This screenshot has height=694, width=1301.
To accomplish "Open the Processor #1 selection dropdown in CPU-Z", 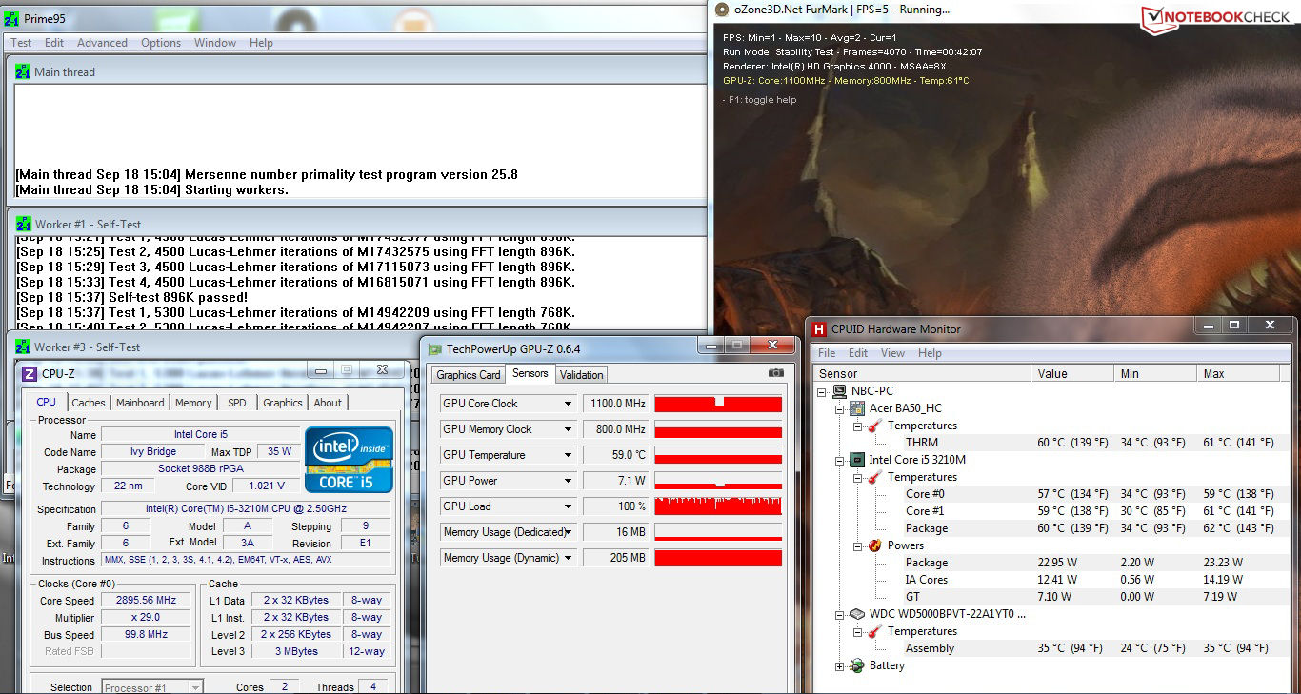I will tap(195, 687).
